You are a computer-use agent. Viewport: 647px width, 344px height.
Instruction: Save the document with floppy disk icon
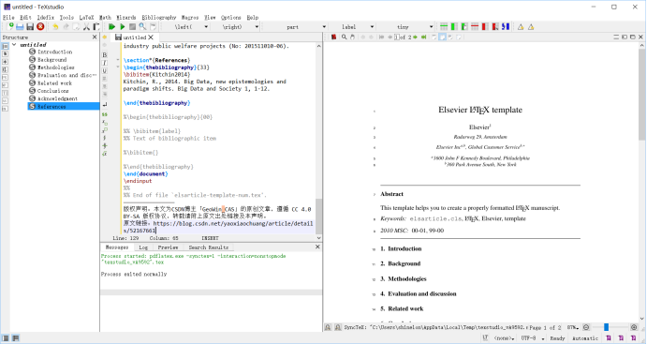30,27
